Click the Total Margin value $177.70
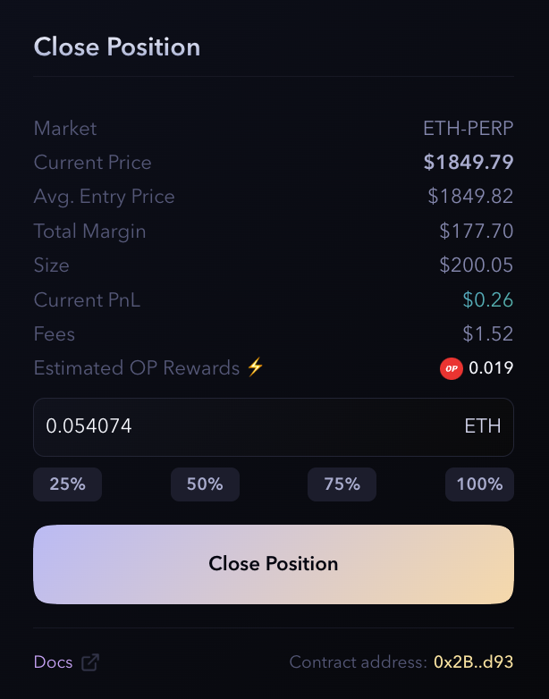Image resolution: width=549 pixels, height=699 pixels. pyautogui.click(x=477, y=232)
